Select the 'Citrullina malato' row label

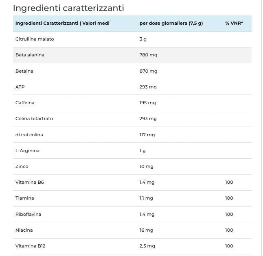[x=35, y=39]
